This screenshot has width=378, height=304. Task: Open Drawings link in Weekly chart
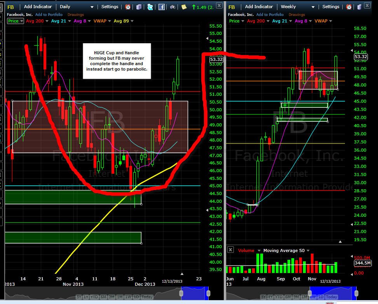point(297,15)
